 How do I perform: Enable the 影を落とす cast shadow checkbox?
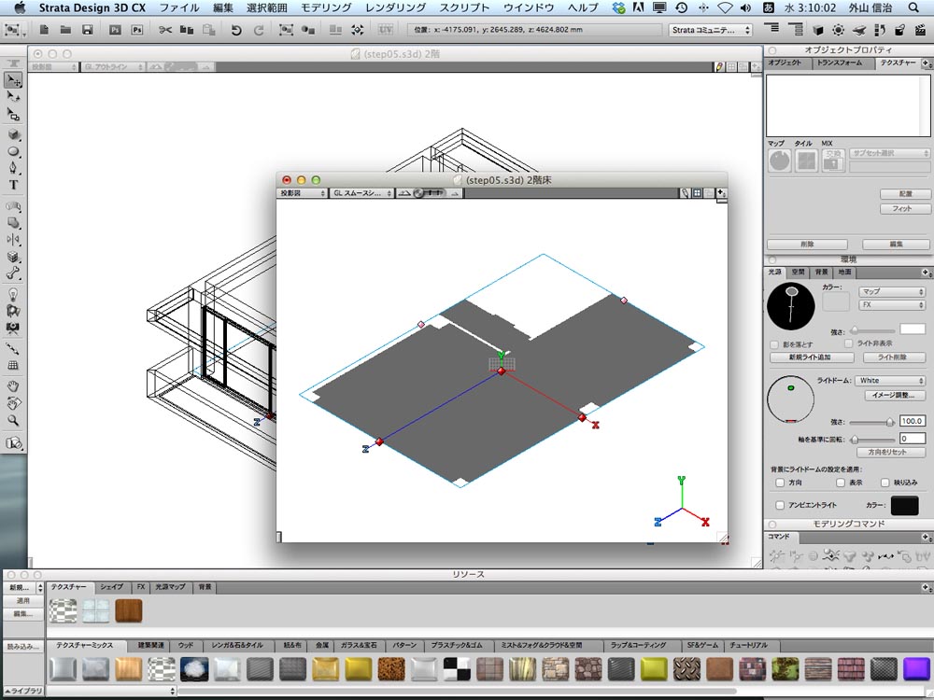[x=774, y=344]
